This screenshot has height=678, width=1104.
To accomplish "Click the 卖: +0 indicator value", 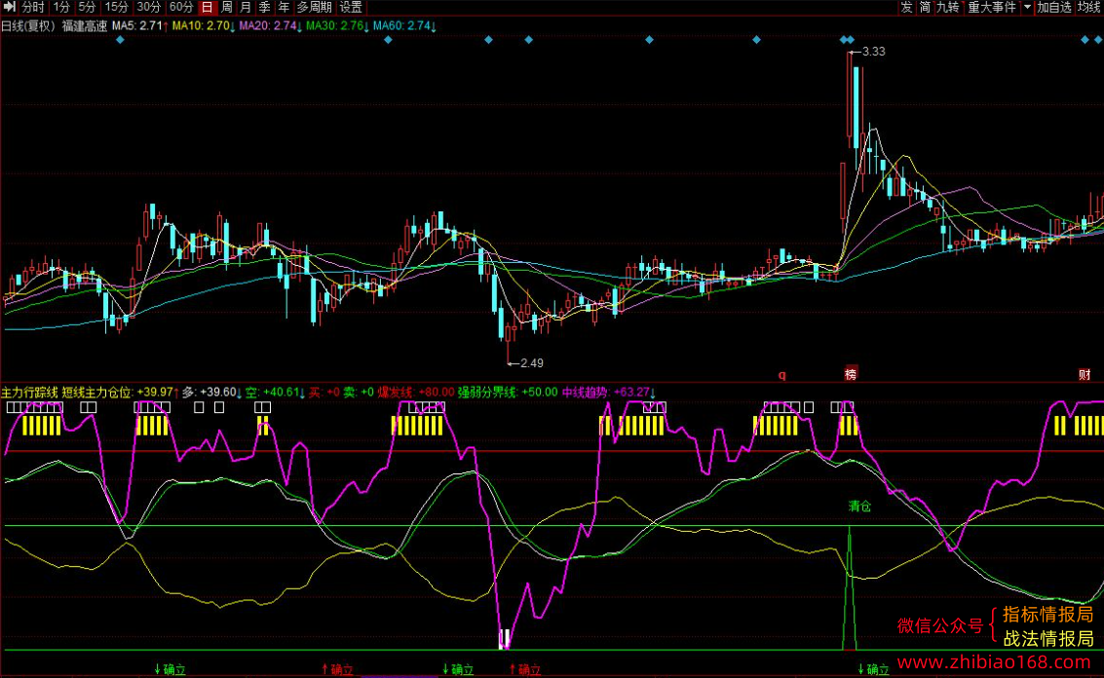I will [359, 393].
